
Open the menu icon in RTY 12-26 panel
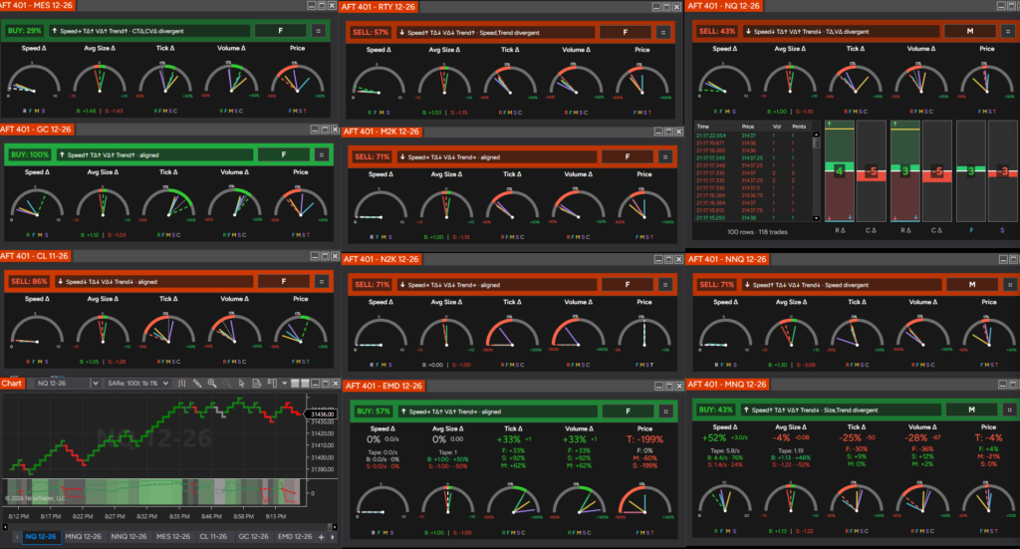(x=662, y=32)
